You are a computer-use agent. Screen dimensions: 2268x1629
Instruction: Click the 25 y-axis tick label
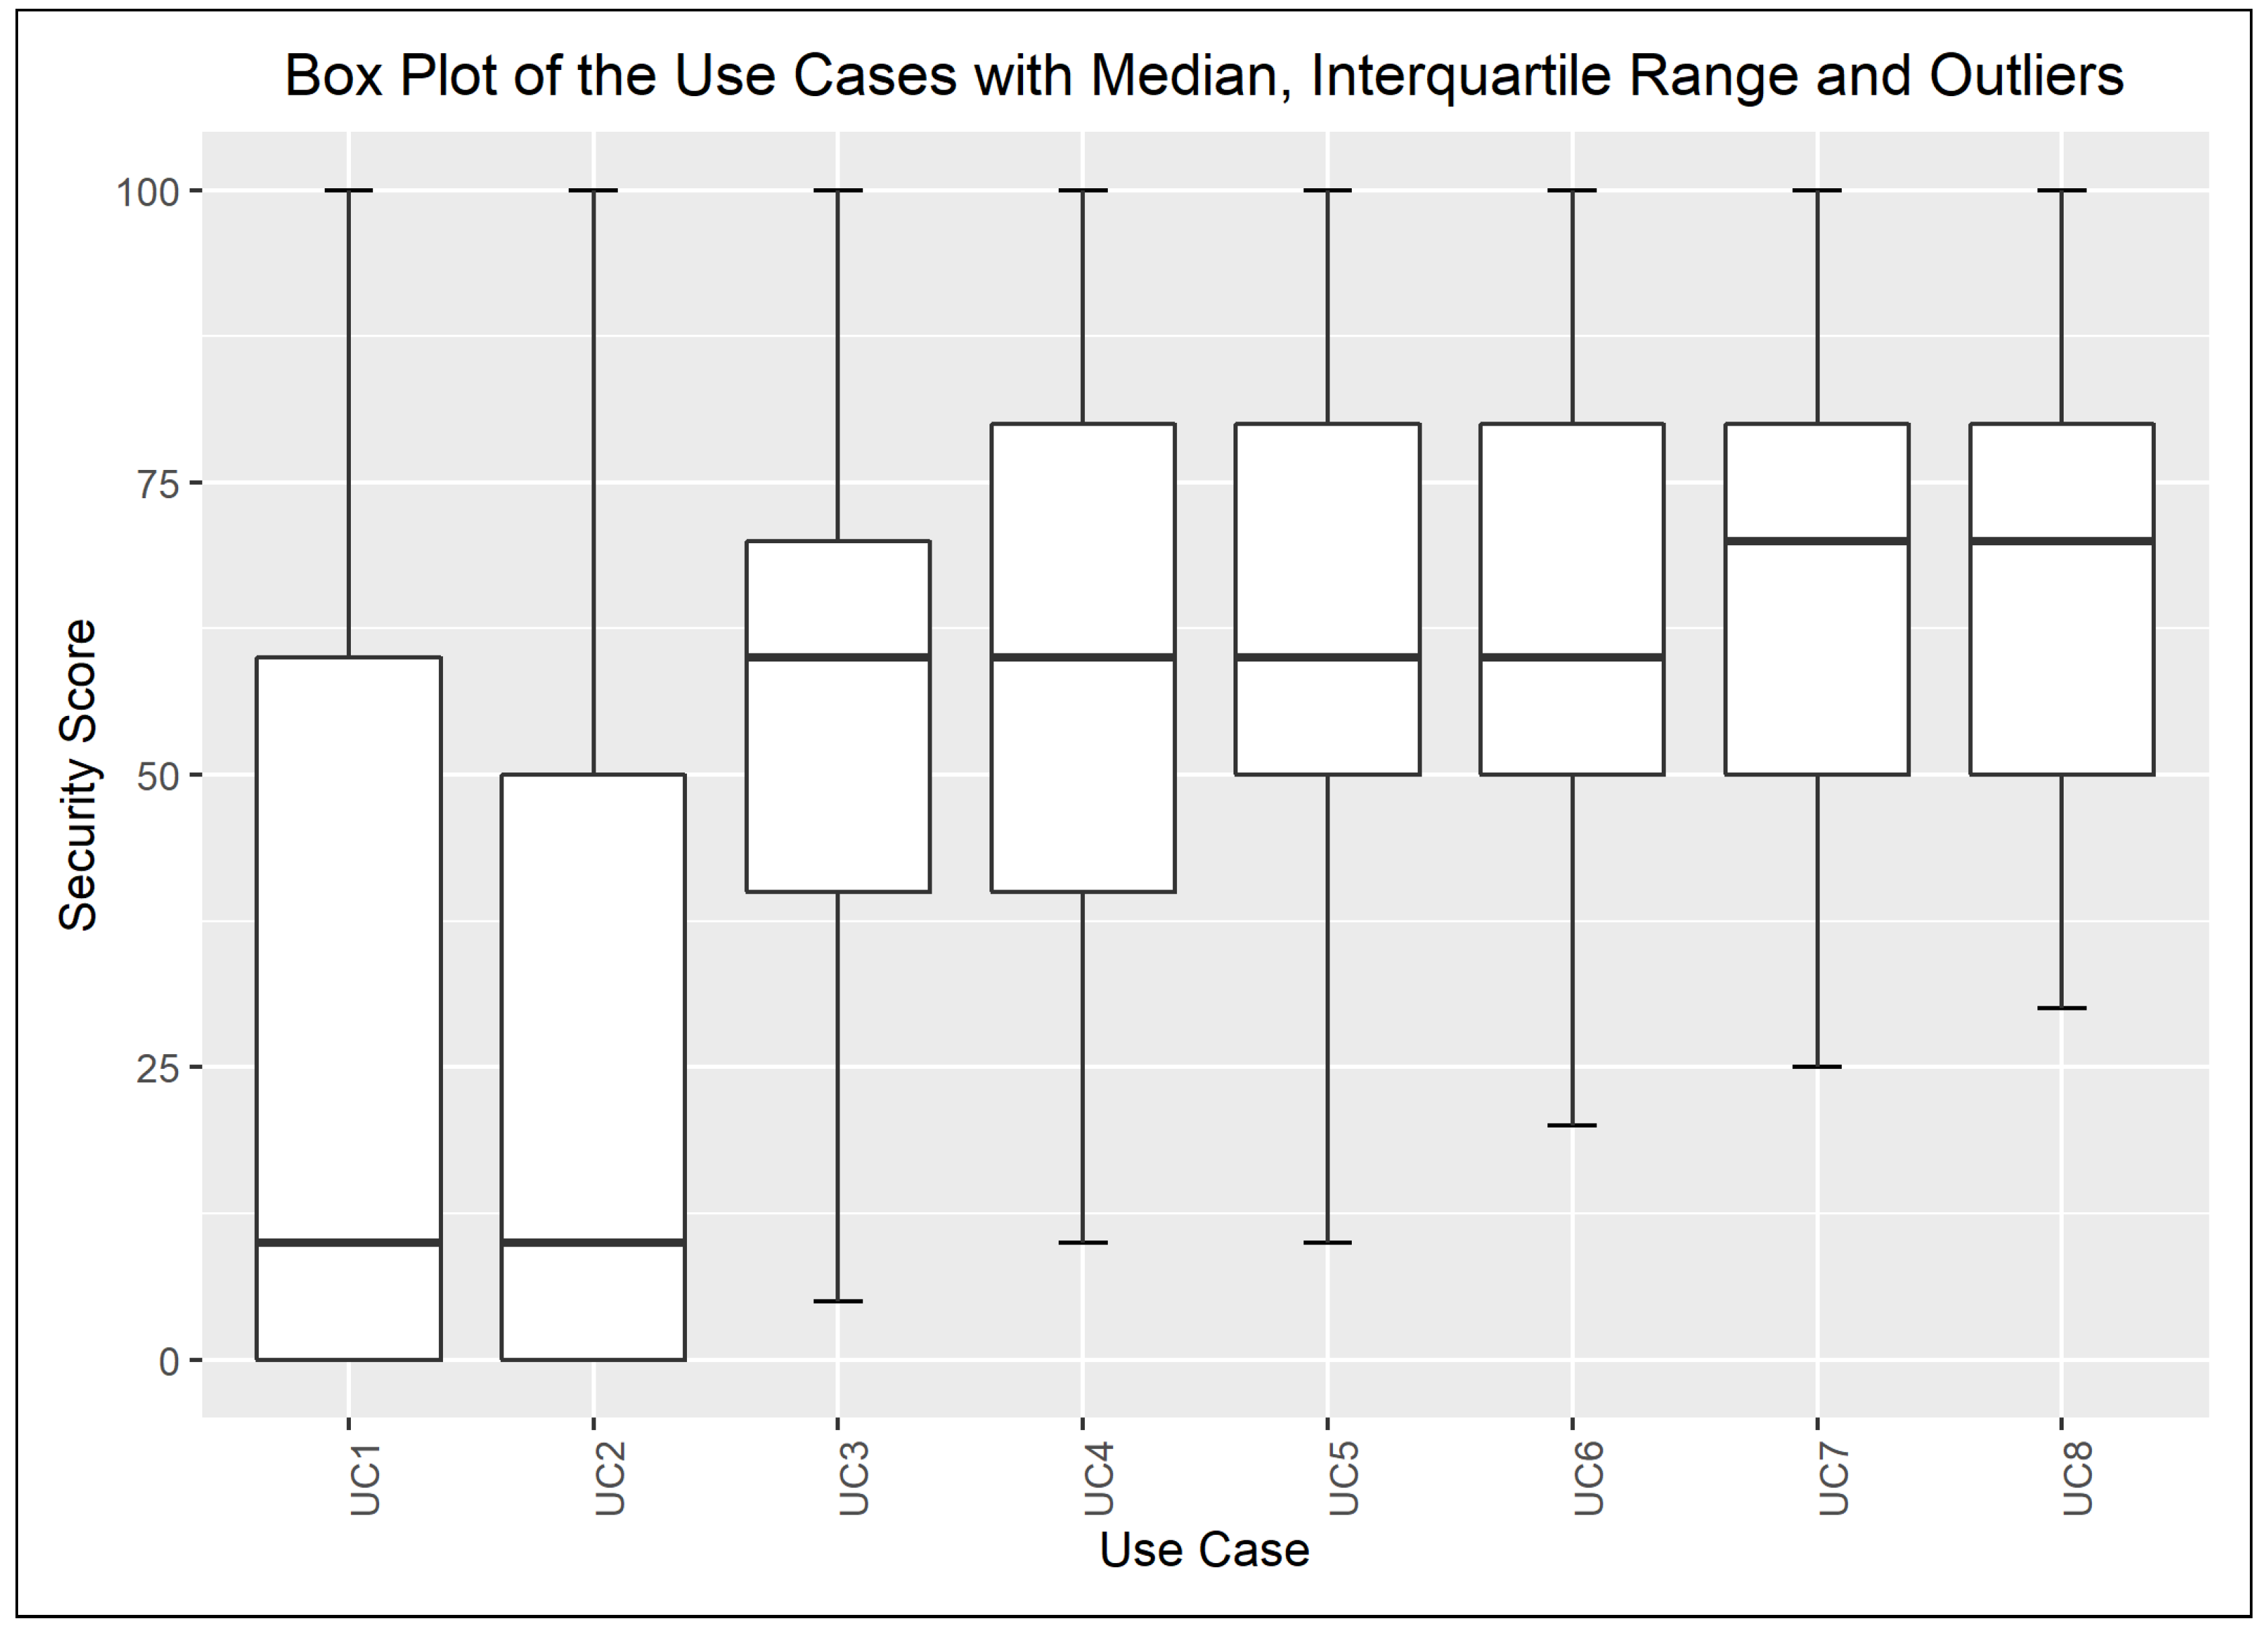[157, 1069]
